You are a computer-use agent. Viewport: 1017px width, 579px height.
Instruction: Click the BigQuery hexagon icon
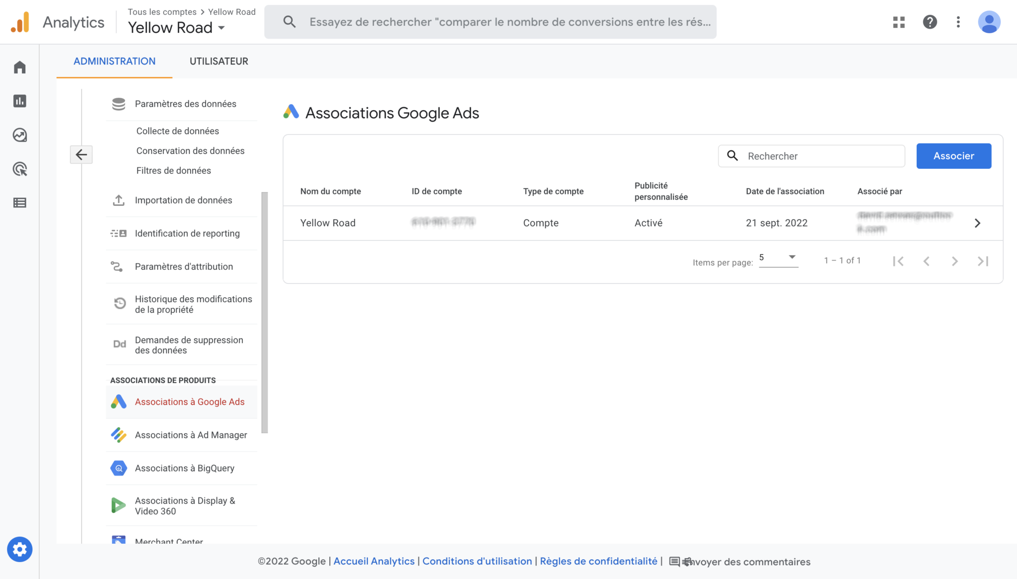[119, 468]
